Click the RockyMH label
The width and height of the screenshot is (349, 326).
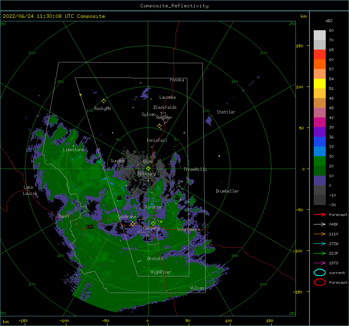(x=102, y=109)
